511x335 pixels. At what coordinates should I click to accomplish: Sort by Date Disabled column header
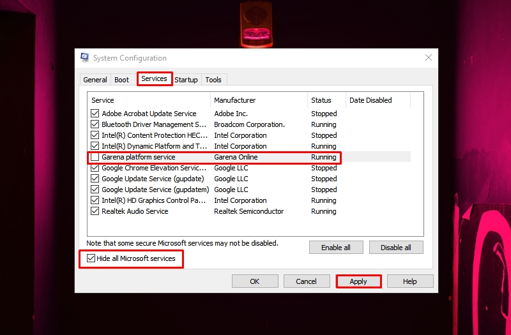[378, 100]
